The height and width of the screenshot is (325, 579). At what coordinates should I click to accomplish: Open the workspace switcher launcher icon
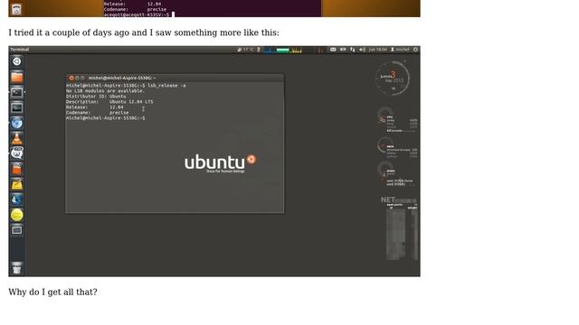[x=16, y=230]
